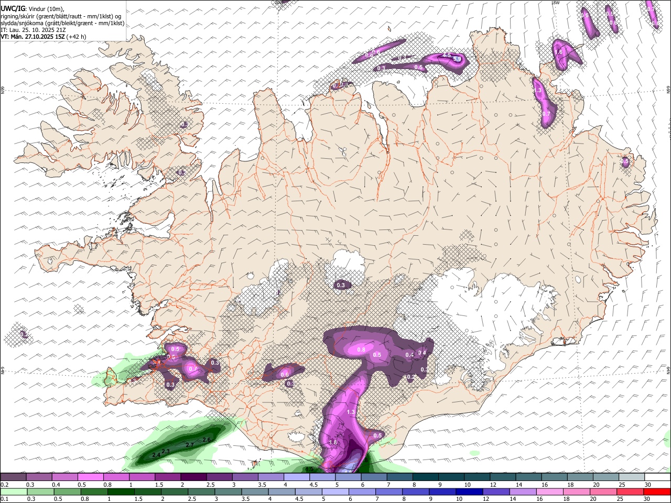Click the 'UWC/IG: Vindur (10m)' title text
Viewport: 671px width, 503px height.
tap(32, 8)
